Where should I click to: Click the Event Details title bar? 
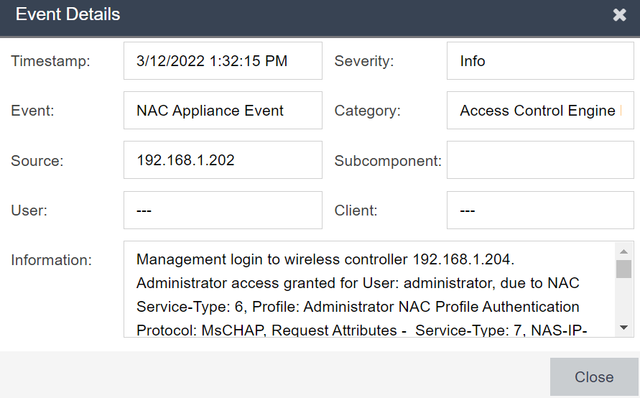[x=320, y=17]
